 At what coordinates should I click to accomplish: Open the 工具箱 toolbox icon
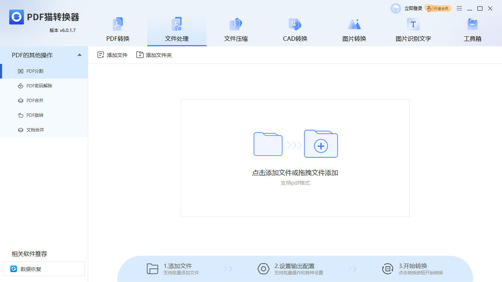click(x=472, y=24)
